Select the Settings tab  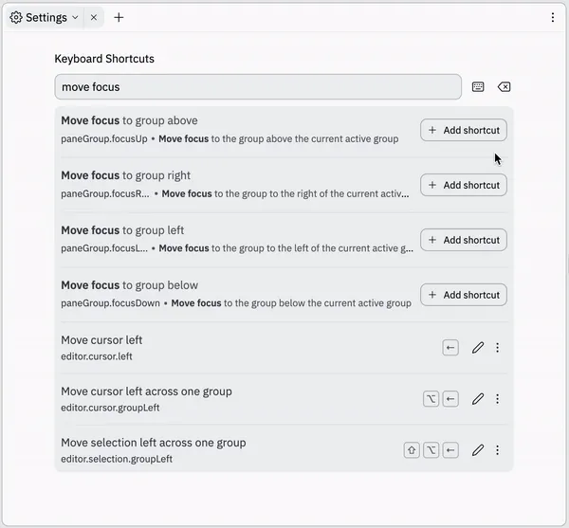(x=45, y=17)
